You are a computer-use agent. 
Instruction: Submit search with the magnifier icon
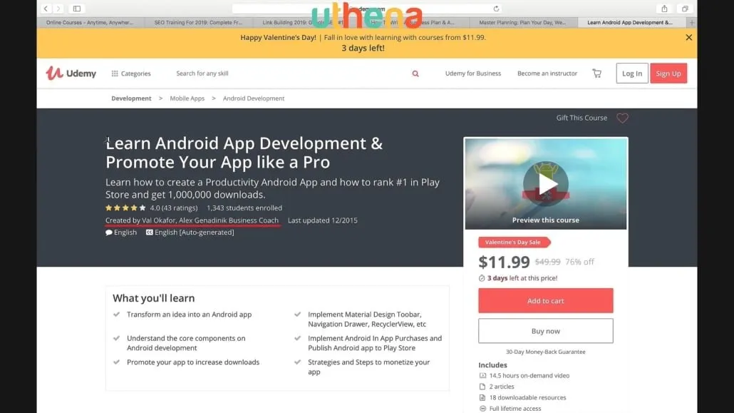coord(415,73)
